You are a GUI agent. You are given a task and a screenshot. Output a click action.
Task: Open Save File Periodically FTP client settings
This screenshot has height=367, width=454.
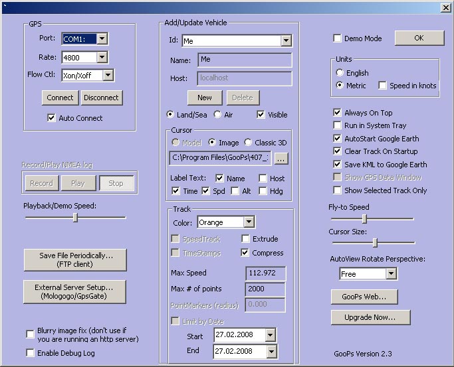point(75,259)
